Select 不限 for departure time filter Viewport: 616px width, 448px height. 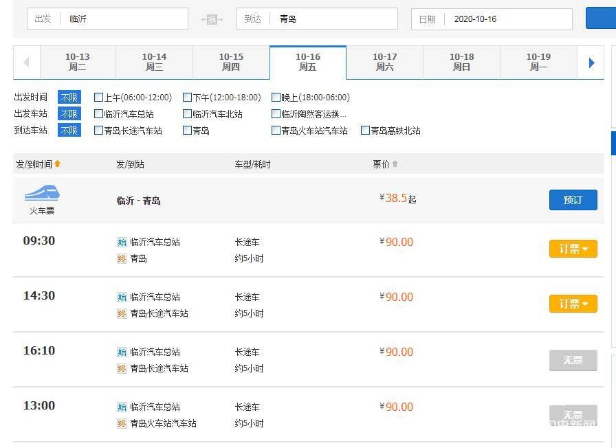69,98
